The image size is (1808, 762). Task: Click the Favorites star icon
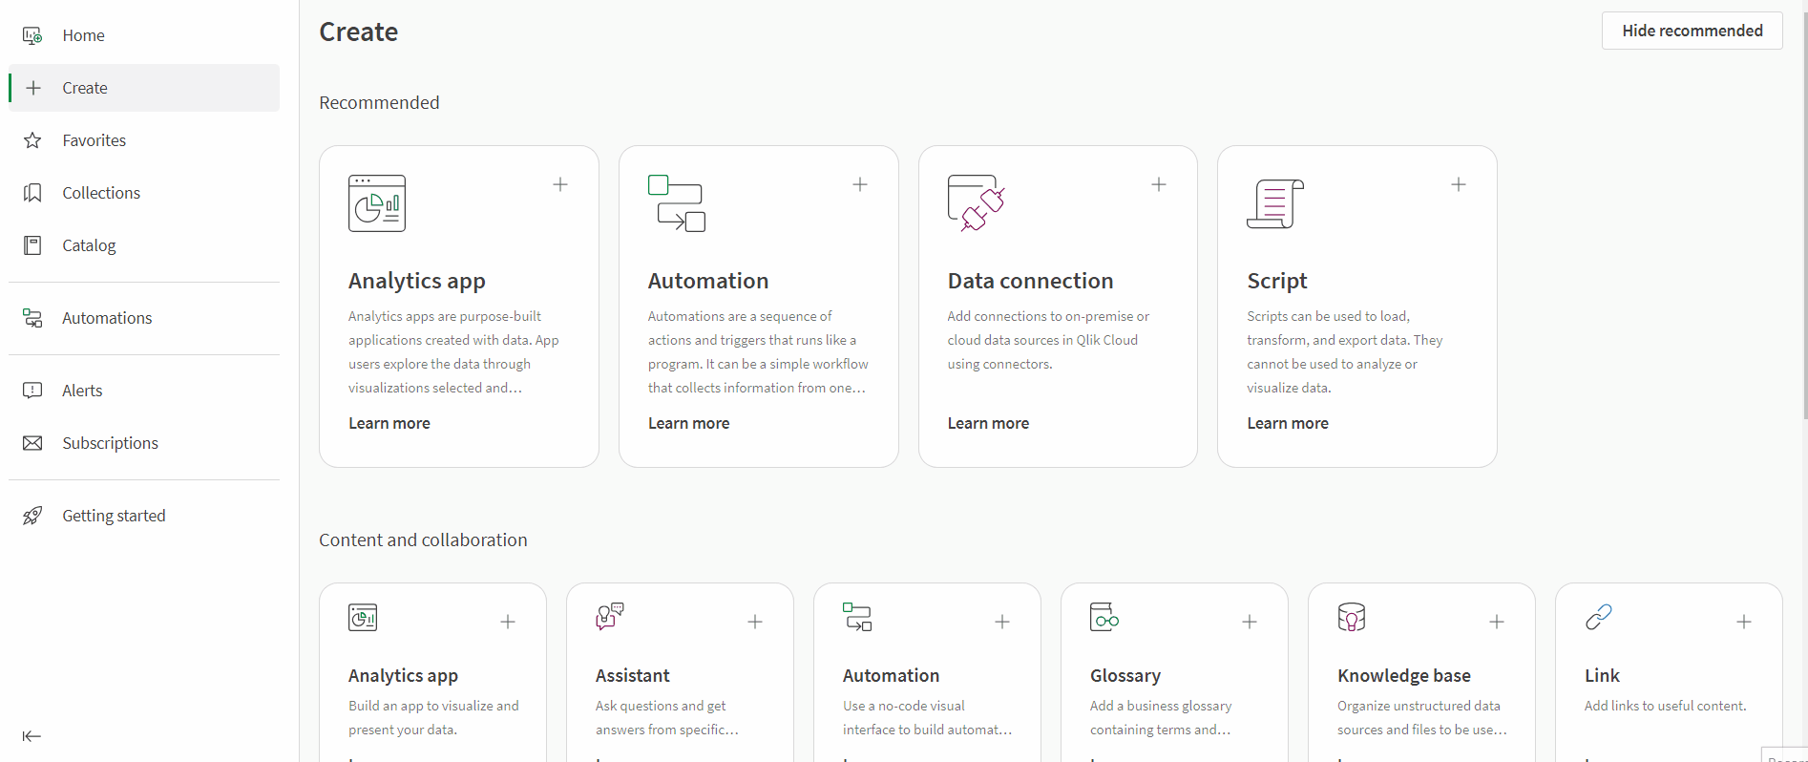tap(32, 140)
